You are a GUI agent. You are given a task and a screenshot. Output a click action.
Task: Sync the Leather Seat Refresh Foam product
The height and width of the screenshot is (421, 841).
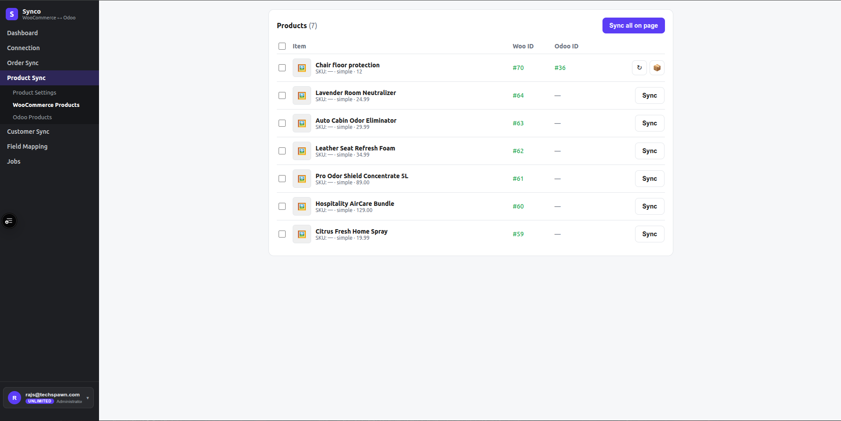pos(650,151)
